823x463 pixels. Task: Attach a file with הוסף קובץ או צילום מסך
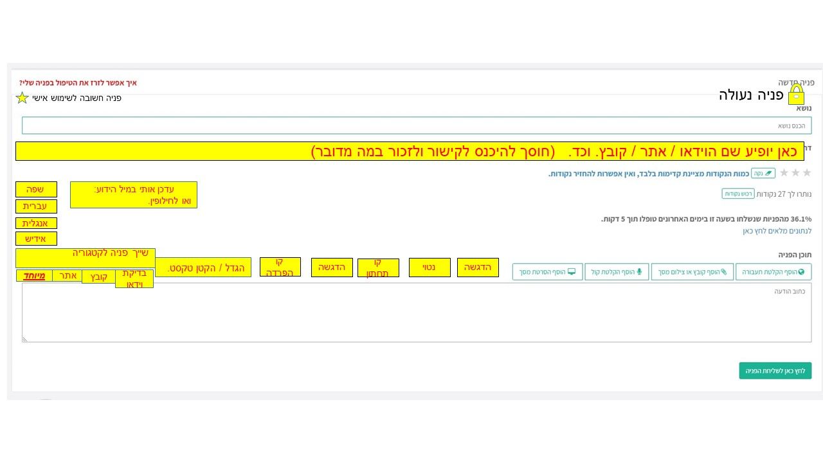click(x=692, y=272)
